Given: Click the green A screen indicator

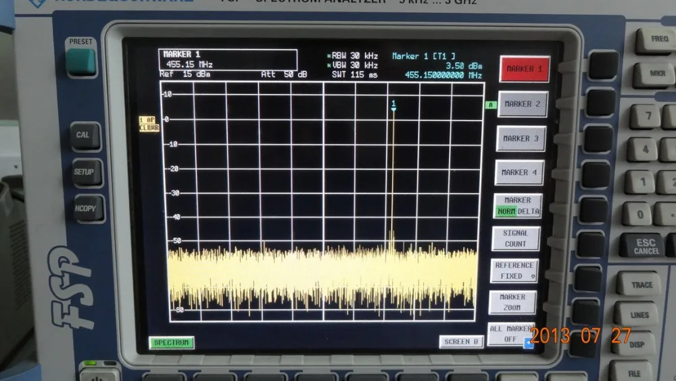Looking at the screenshot, I should point(491,105).
